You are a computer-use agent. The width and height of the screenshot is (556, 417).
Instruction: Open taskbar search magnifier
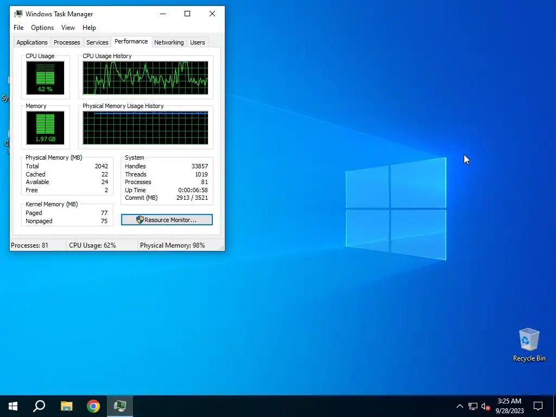coord(39,406)
